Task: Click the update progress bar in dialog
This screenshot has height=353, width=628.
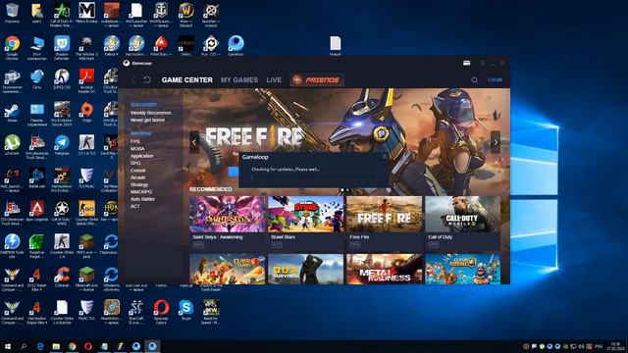Action: pyautogui.click(x=313, y=176)
